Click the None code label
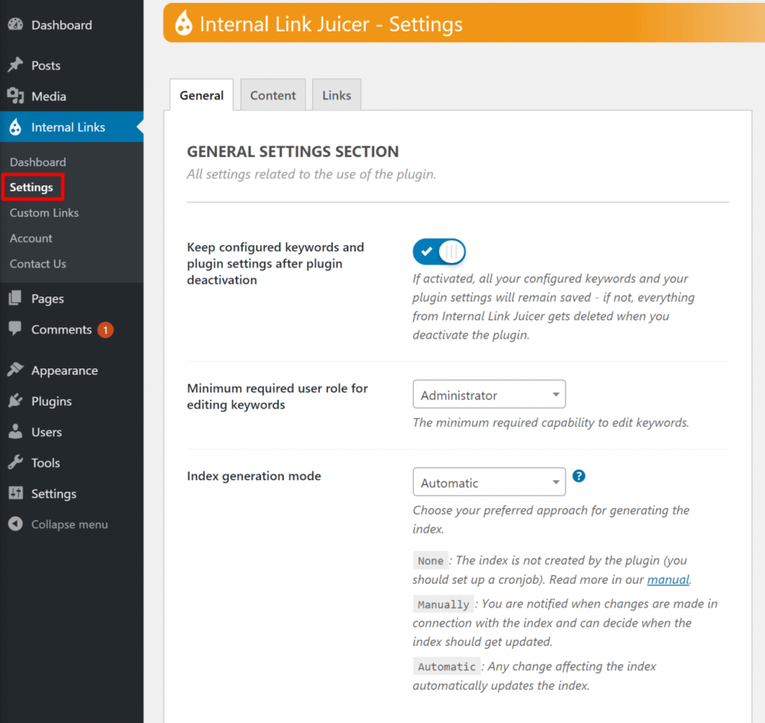This screenshot has width=765, height=723. point(430,560)
